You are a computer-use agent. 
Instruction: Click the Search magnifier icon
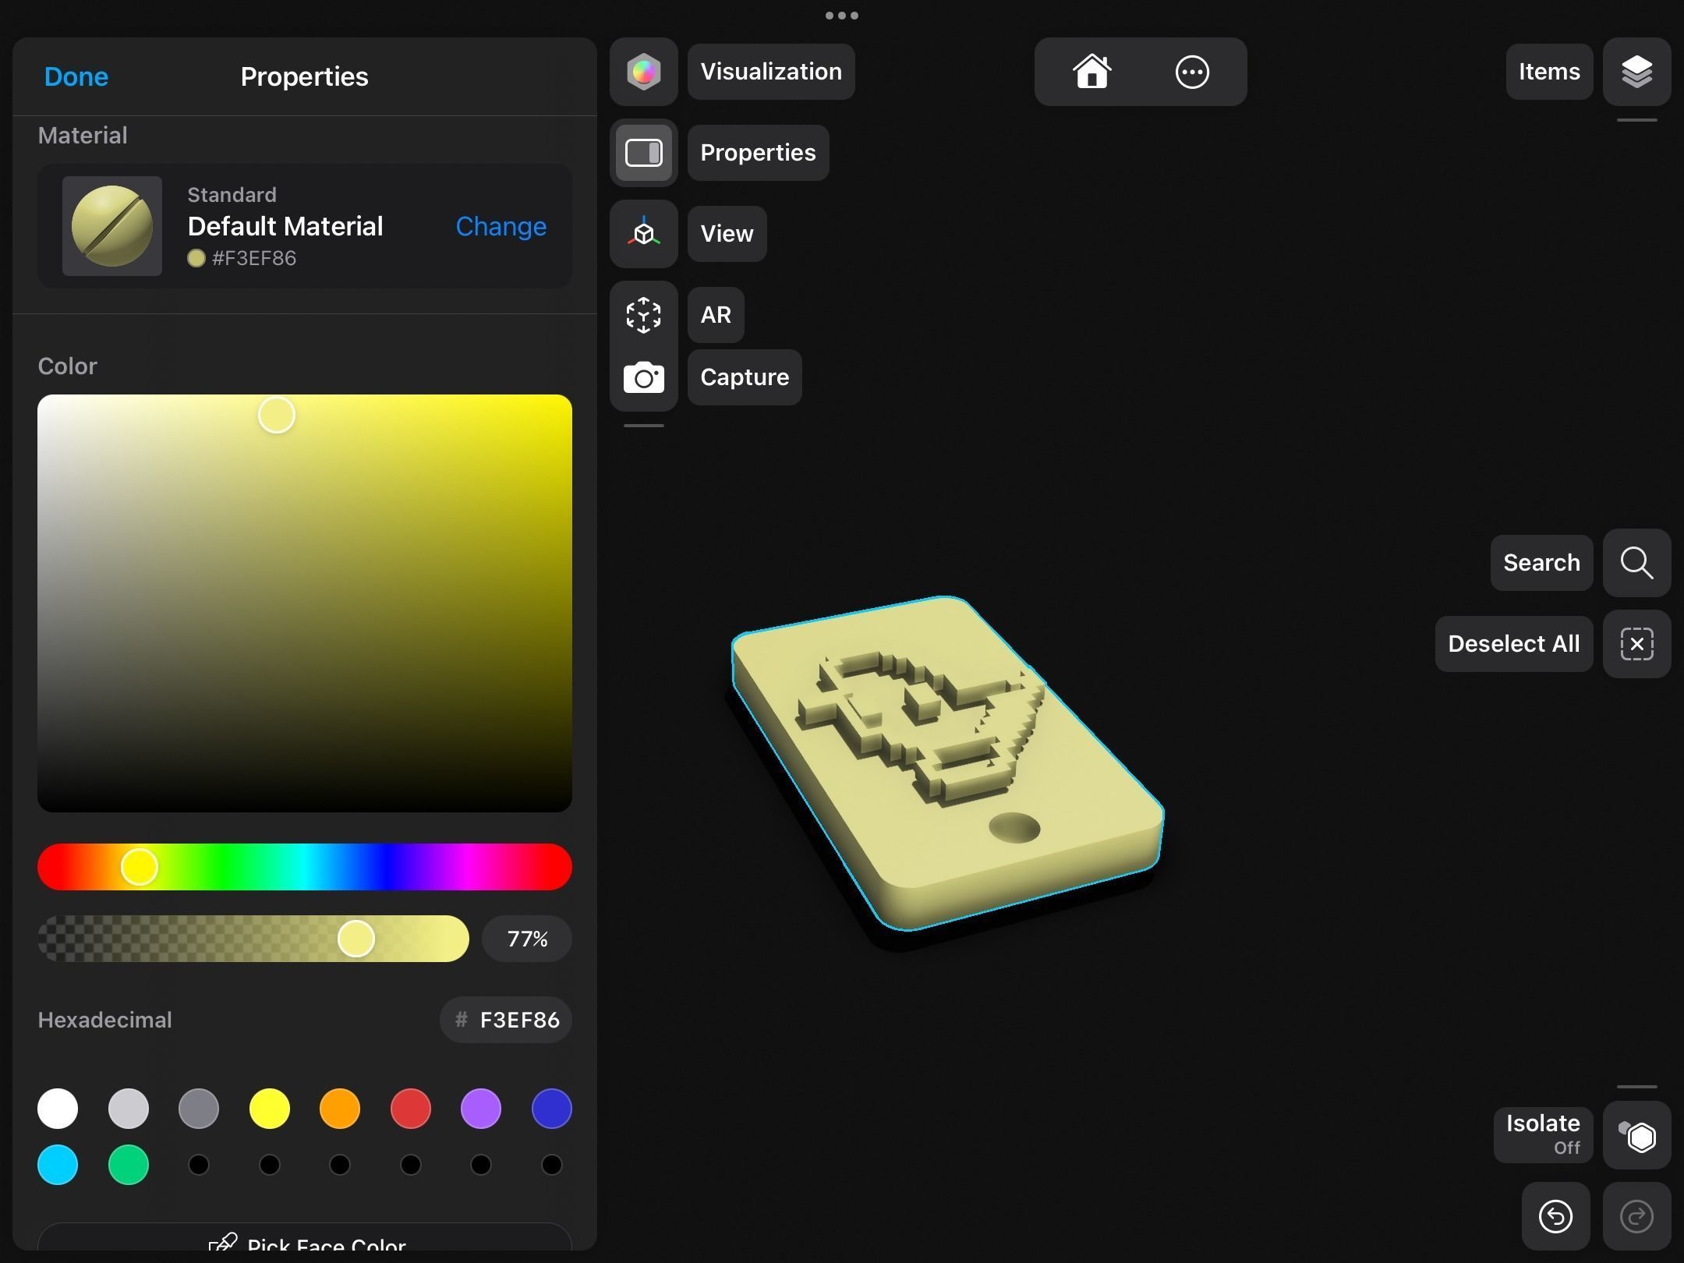point(1636,563)
